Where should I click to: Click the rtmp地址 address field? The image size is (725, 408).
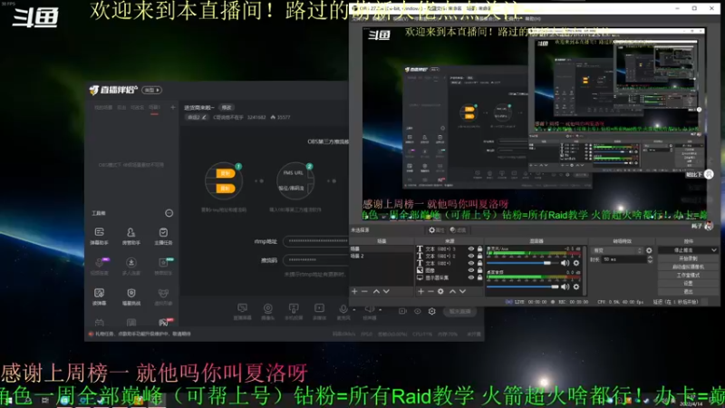pos(315,241)
